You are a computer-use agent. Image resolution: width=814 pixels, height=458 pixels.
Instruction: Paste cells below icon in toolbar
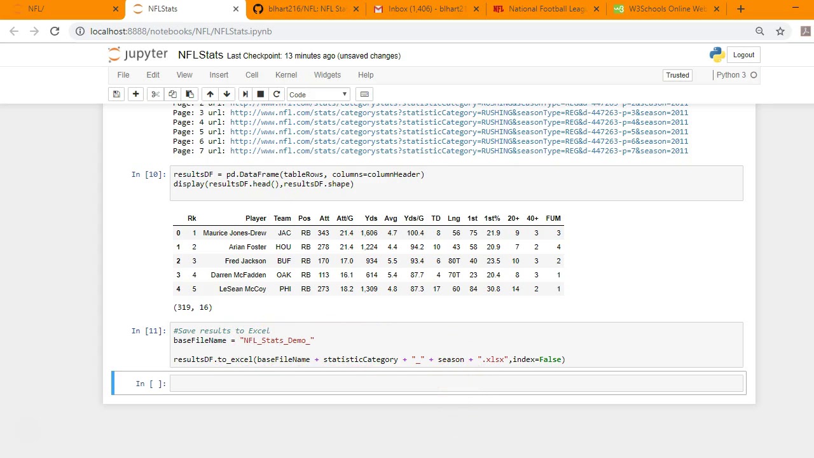(190, 94)
